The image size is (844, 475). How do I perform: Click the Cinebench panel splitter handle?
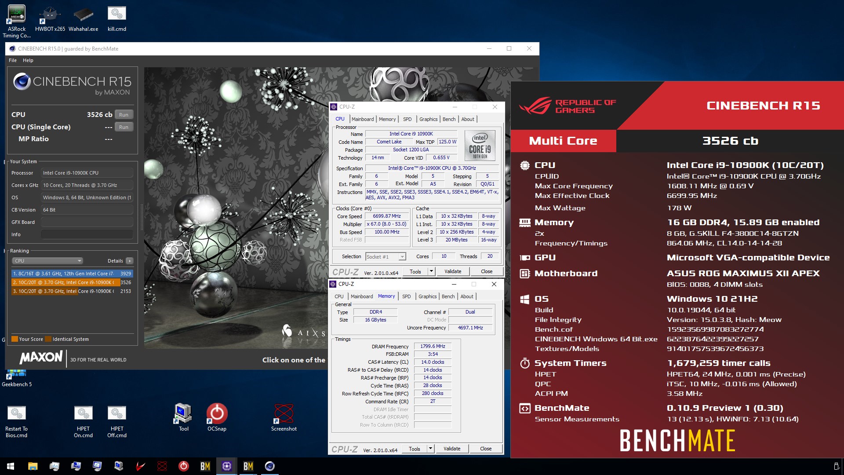point(141,217)
